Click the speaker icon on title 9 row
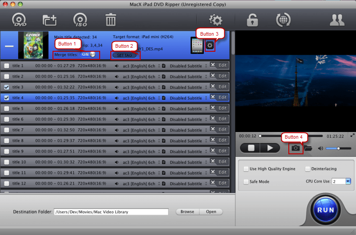Image resolution: width=356 pixels, height=235 pixels. pos(117,152)
